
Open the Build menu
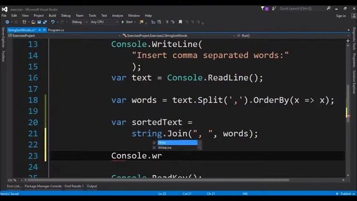coord(52,16)
